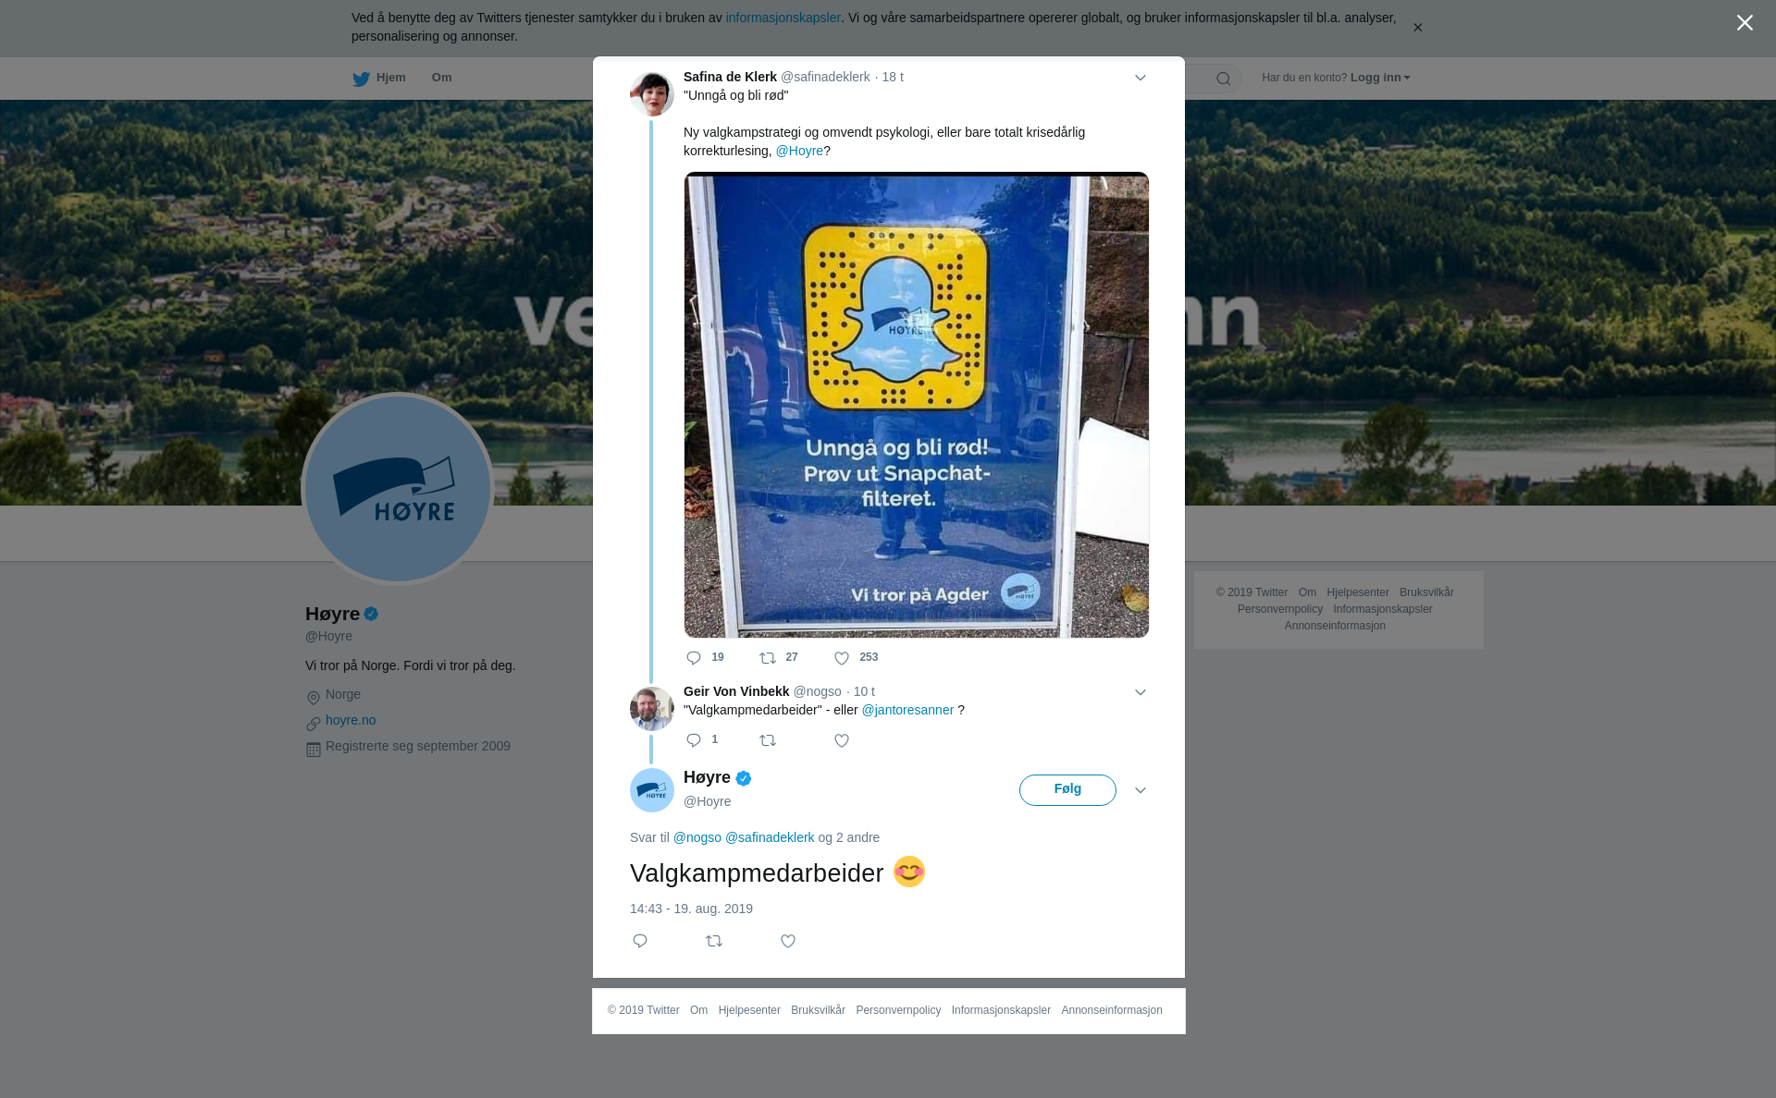Expand options chevron on Geir Von Vinbekk's tweet

point(1141,692)
